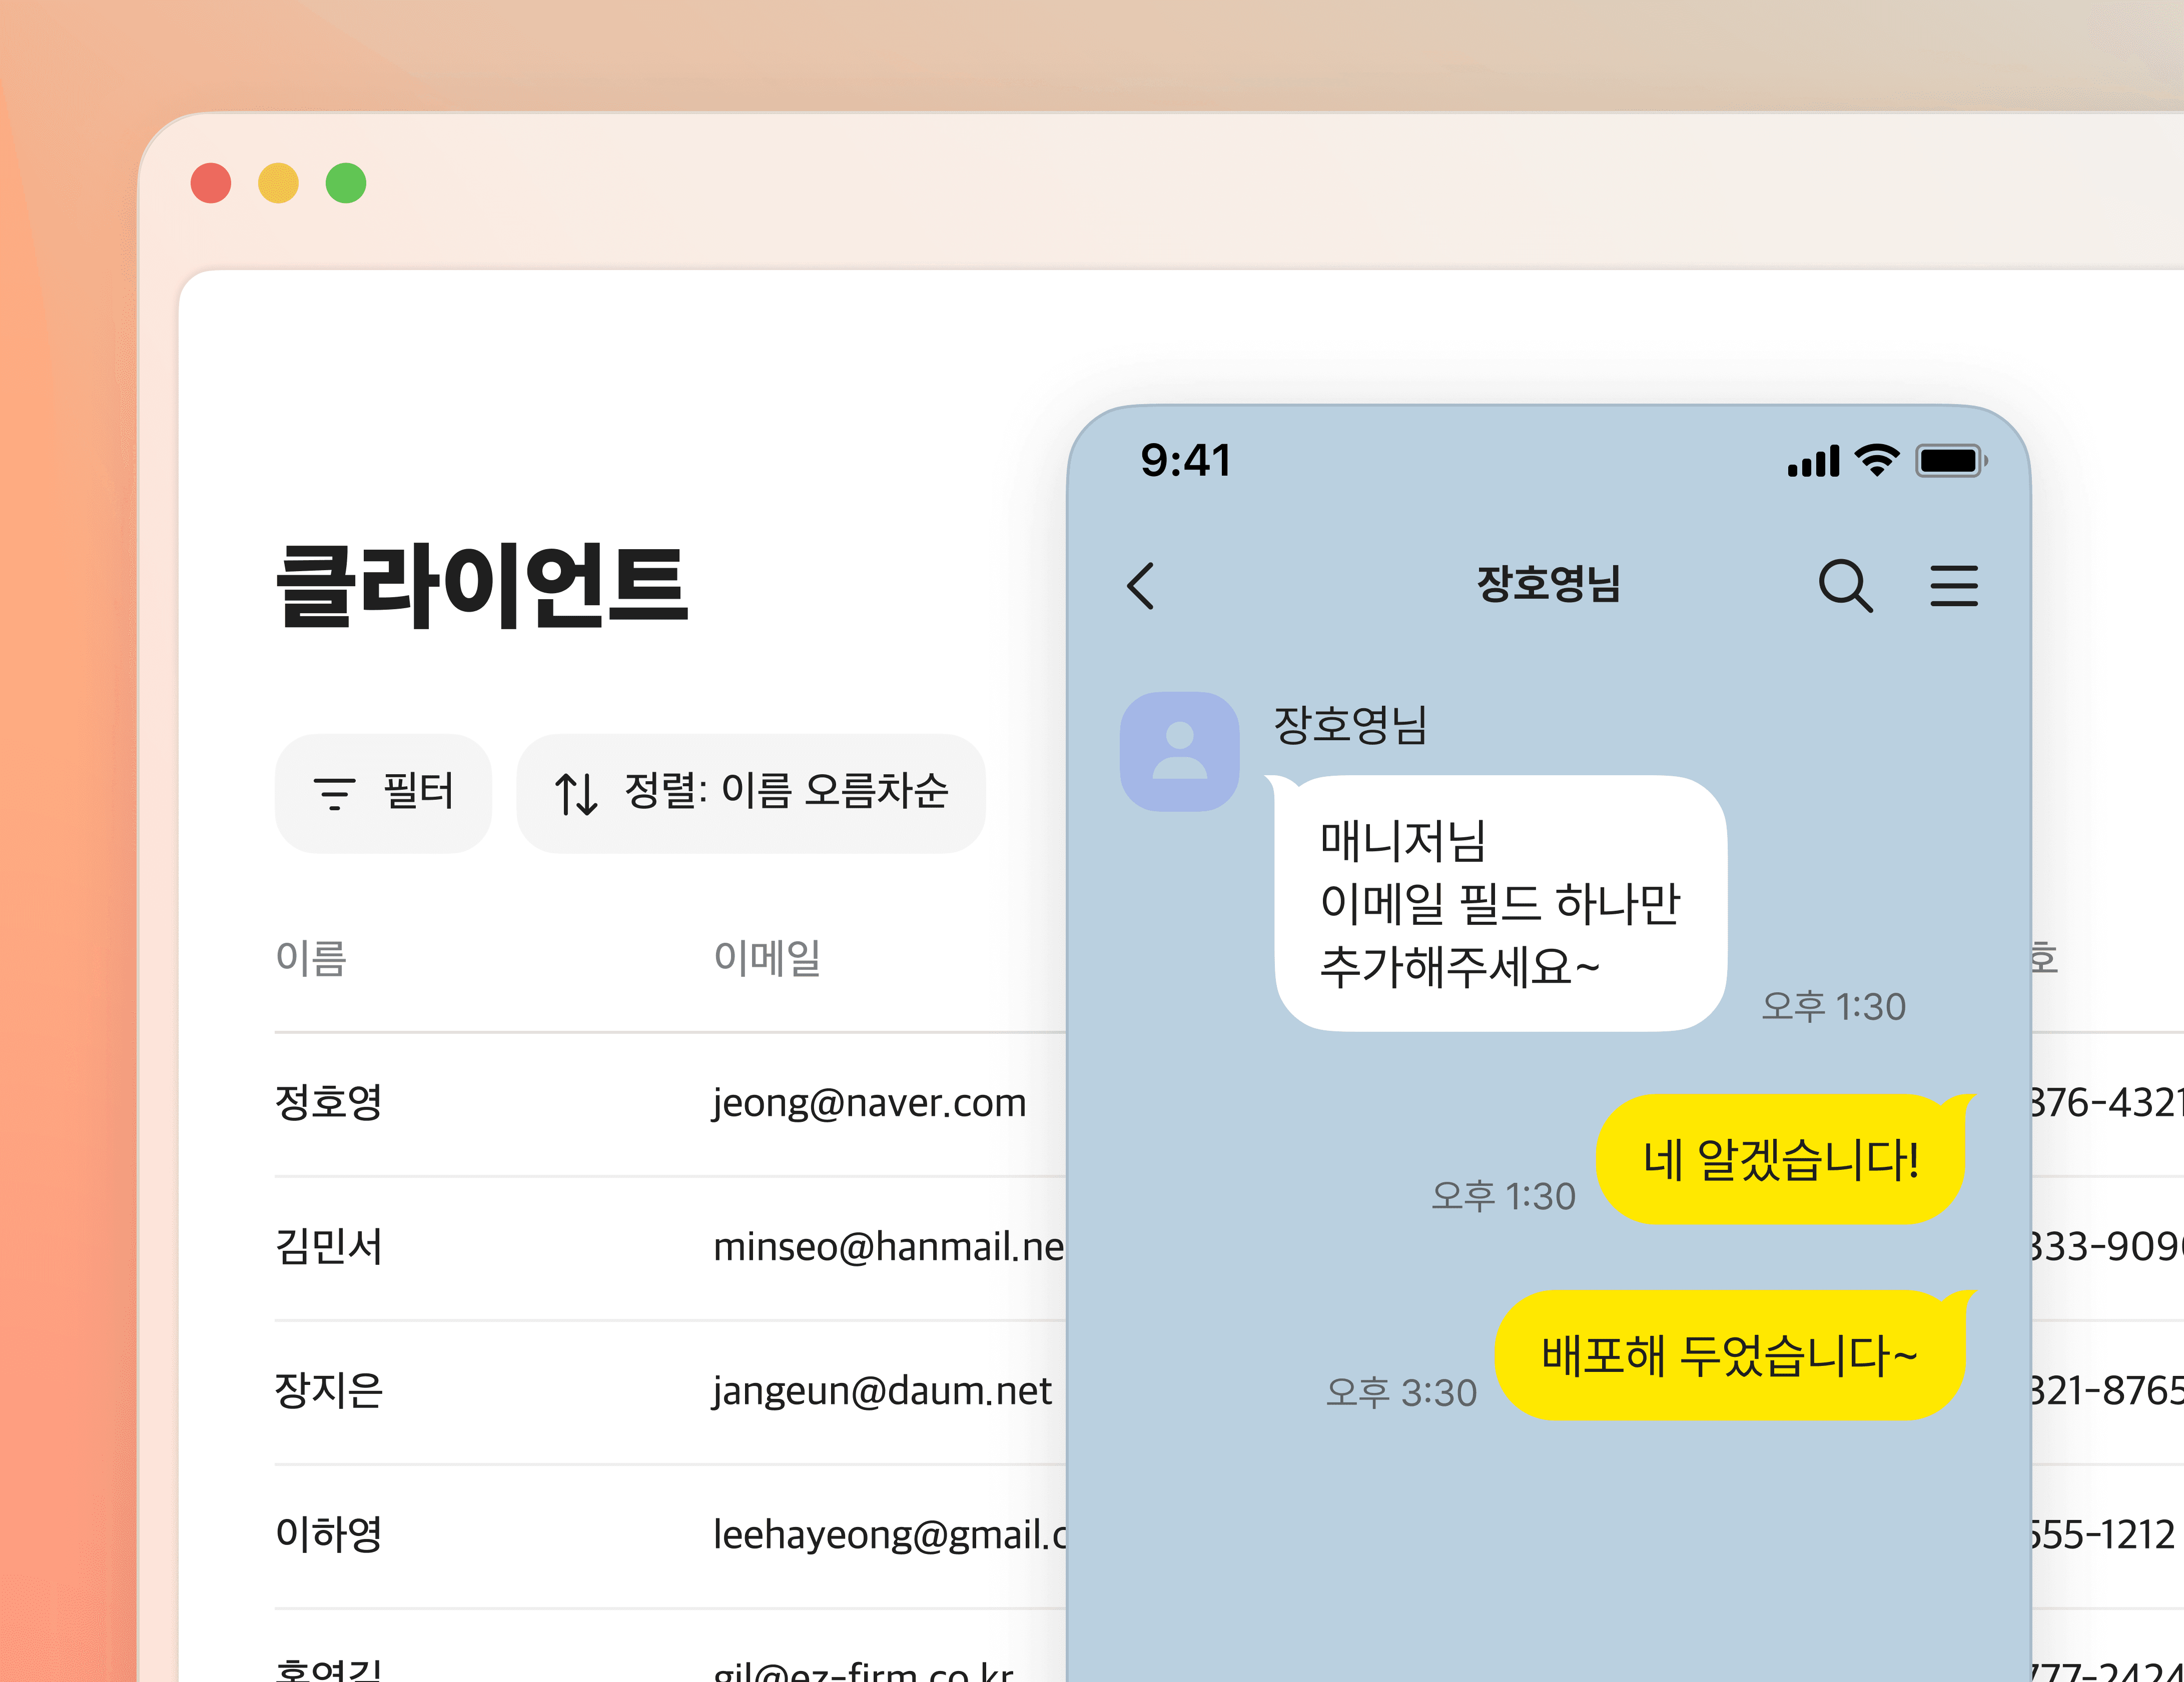The height and width of the screenshot is (1682, 2184).
Task: Tap 장호영님 profile avatar
Action: pyautogui.click(x=1179, y=752)
